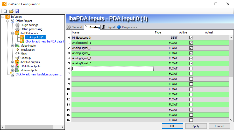The width and height of the screenshot is (234, 130).
Task: Check Active box in row 10
Action: point(191,89)
